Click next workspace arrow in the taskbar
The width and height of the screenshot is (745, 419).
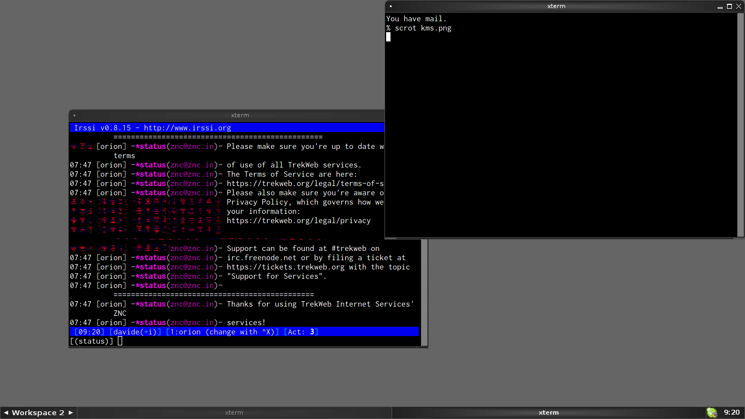71,413
